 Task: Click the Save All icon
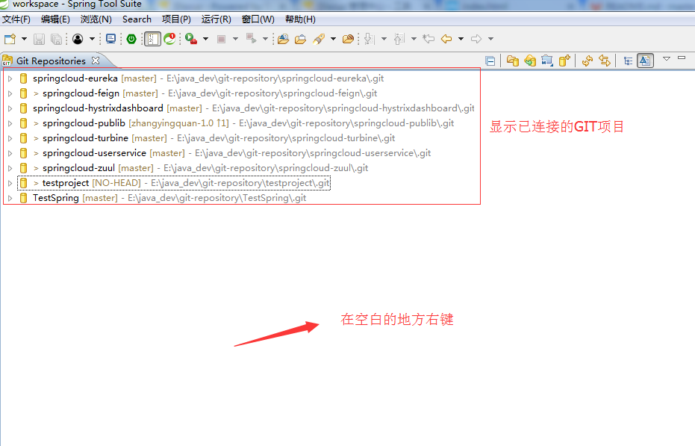tap(56, 39)
